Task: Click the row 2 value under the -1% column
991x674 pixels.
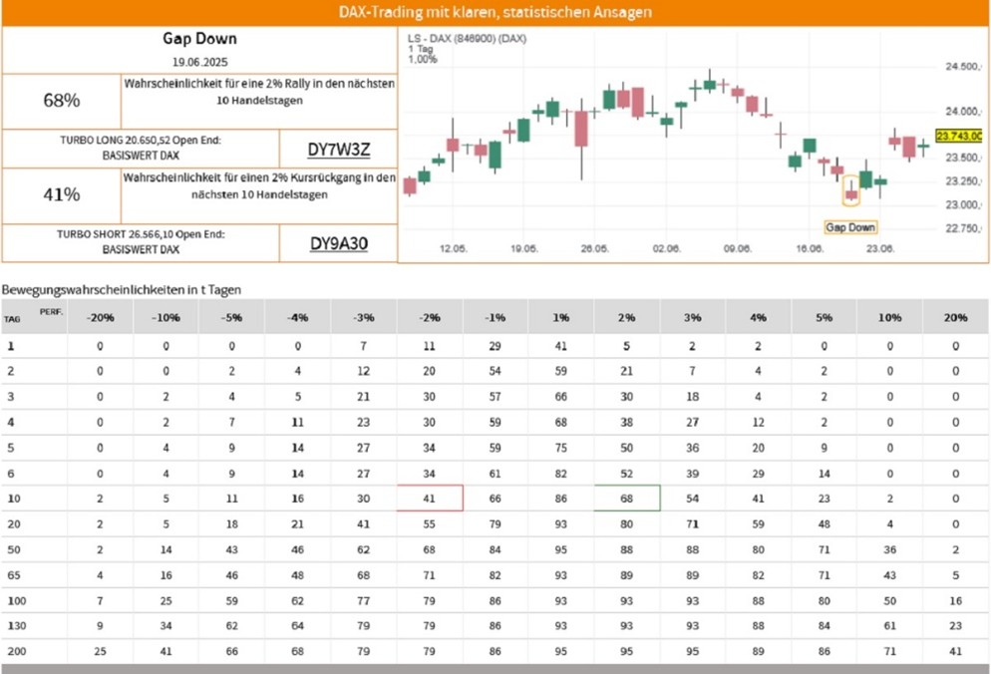Action: [x=495, y=371]
